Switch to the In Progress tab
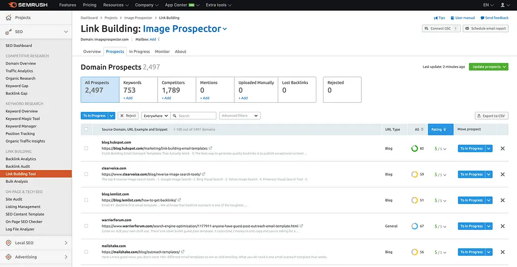Screen dimensions: 517x267 coord(139,51)
